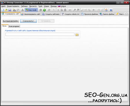Browse for root path with folder icon
Image resolution: width=130 pixels, height=106 pixels.
[x=77, y=34]
